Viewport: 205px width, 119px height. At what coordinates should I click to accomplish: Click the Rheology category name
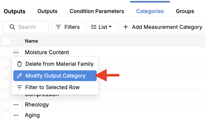click(37, 104)
